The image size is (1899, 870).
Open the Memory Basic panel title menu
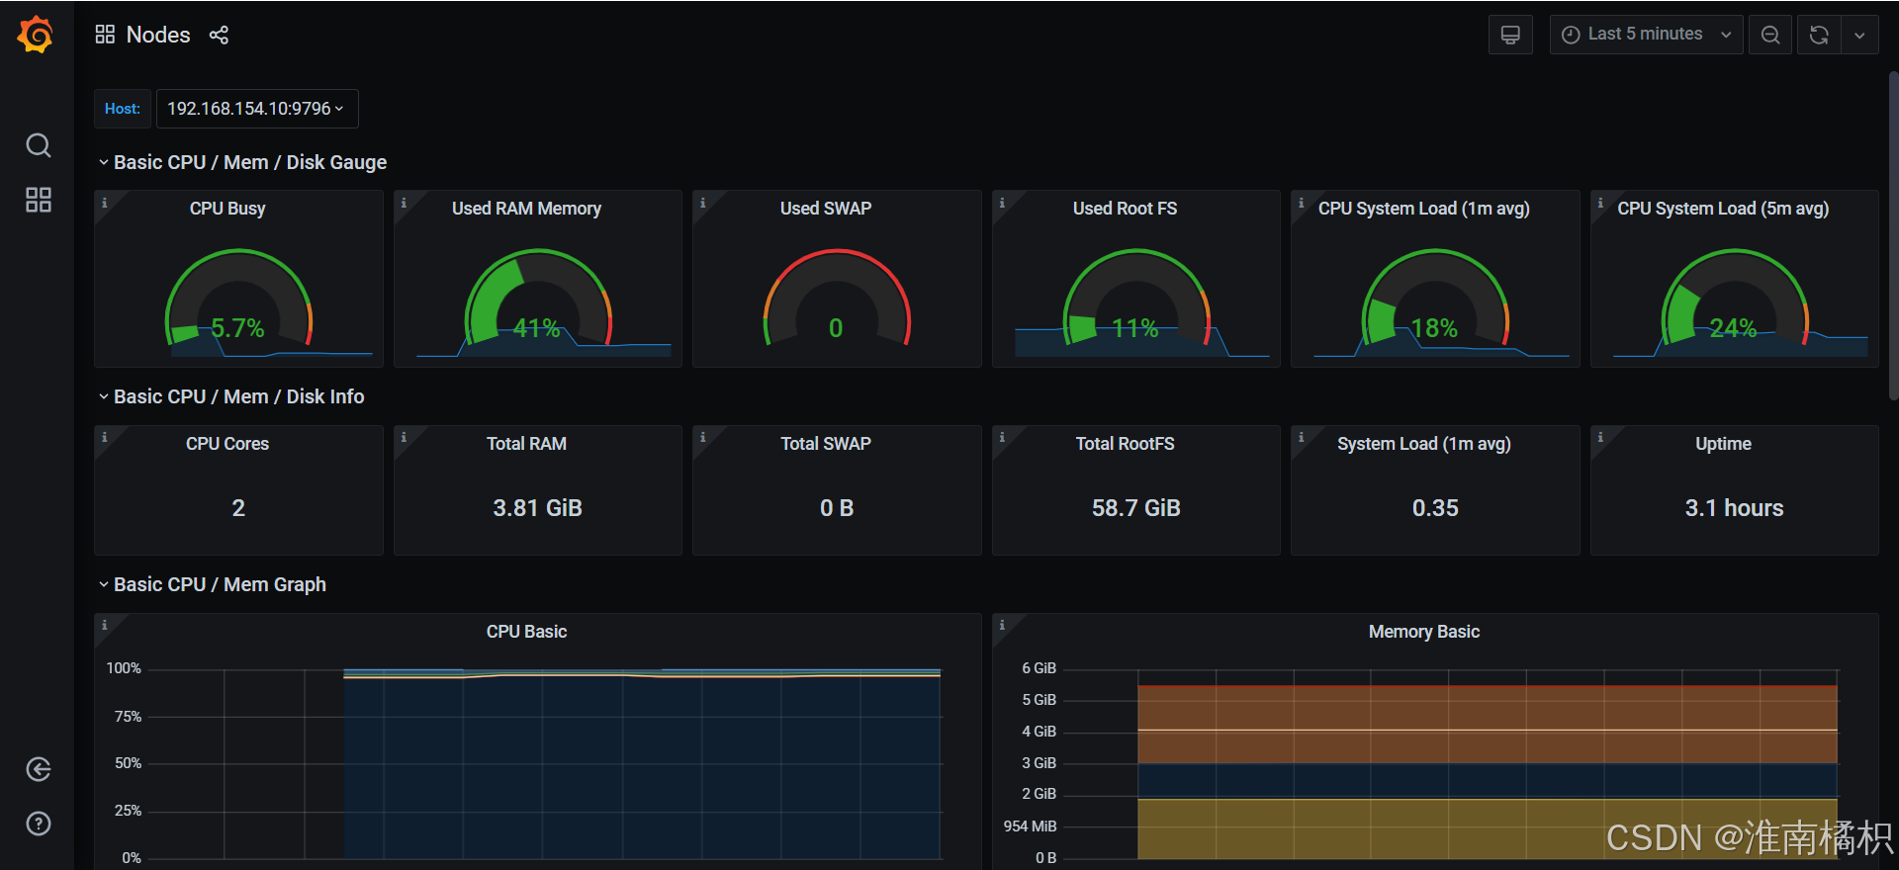click(1424, 632)
